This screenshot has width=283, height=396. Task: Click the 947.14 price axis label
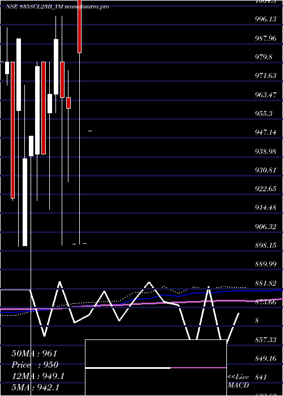pos(265,132)
